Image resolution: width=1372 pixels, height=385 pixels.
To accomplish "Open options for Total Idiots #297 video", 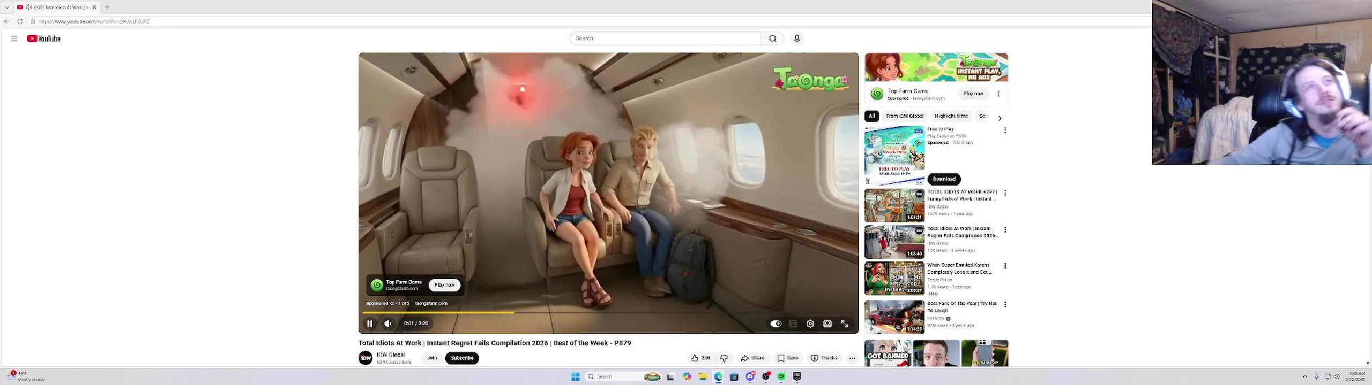I will tap(1005, 193).
